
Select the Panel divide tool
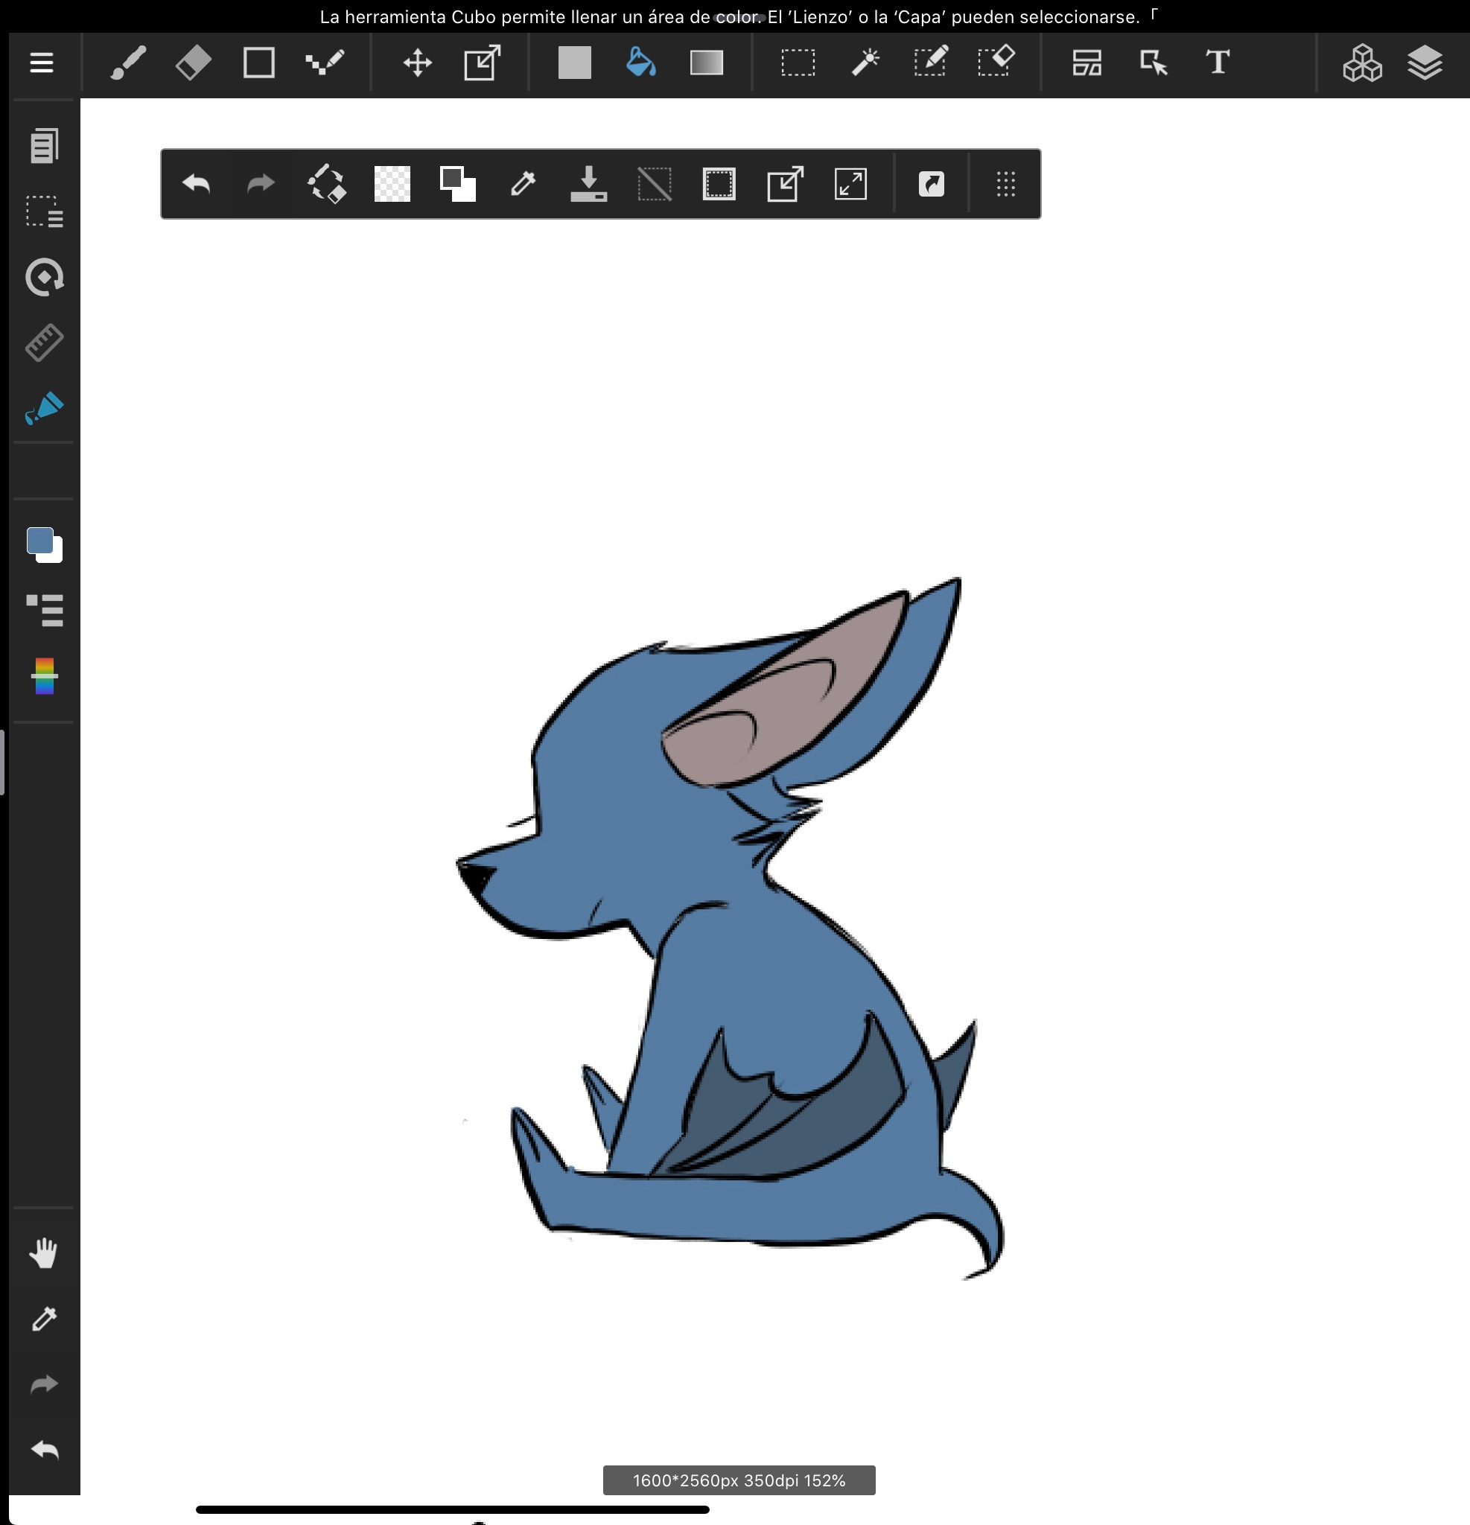point(1087,63)
